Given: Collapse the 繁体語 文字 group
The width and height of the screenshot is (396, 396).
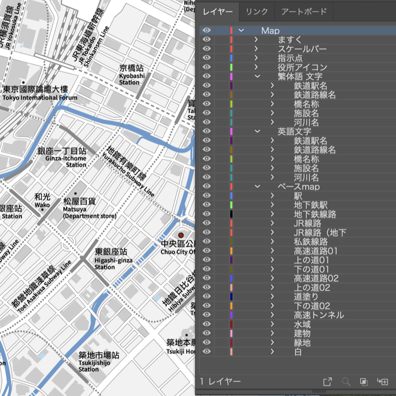Looking at the screenshot, I should click(x=257, y=76).
